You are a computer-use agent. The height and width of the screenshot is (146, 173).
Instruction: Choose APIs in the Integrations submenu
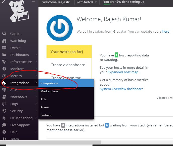coord(44,99)
